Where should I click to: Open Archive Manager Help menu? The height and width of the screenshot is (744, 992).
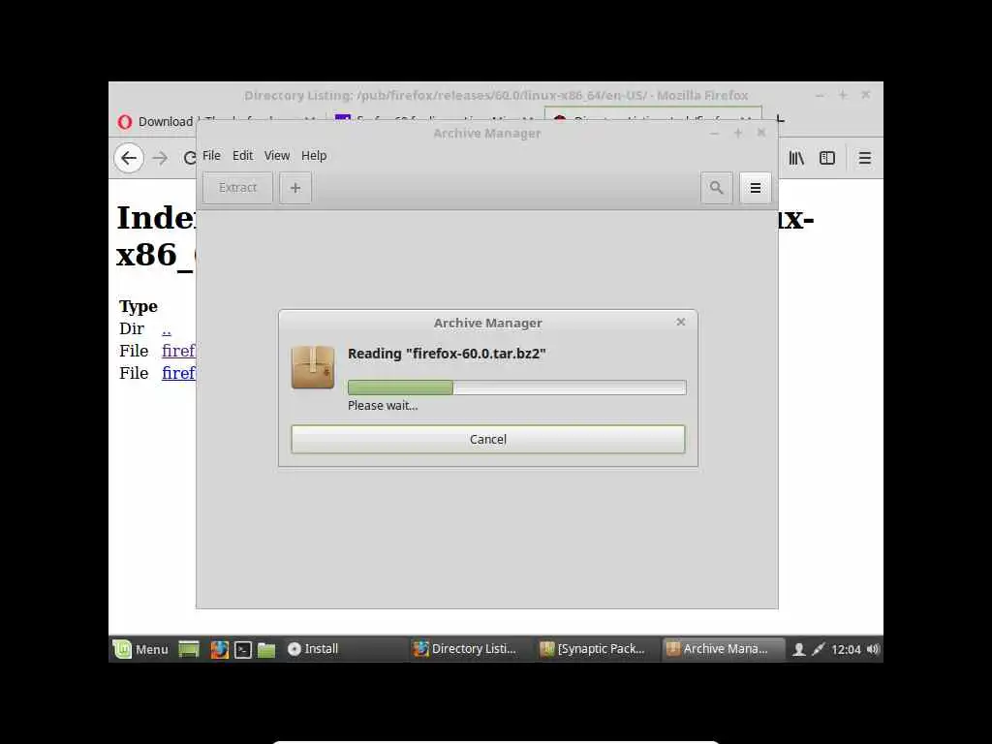click(x=314, y=156)
